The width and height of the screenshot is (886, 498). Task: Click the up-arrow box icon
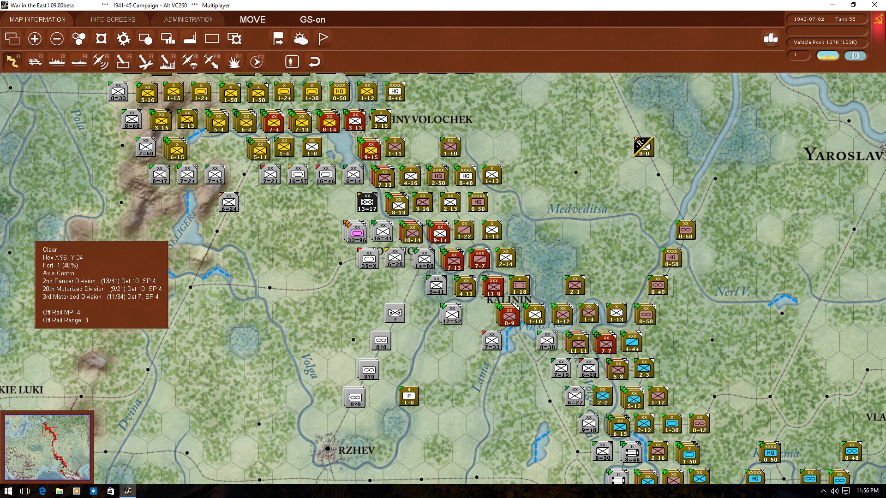point(292,61)
